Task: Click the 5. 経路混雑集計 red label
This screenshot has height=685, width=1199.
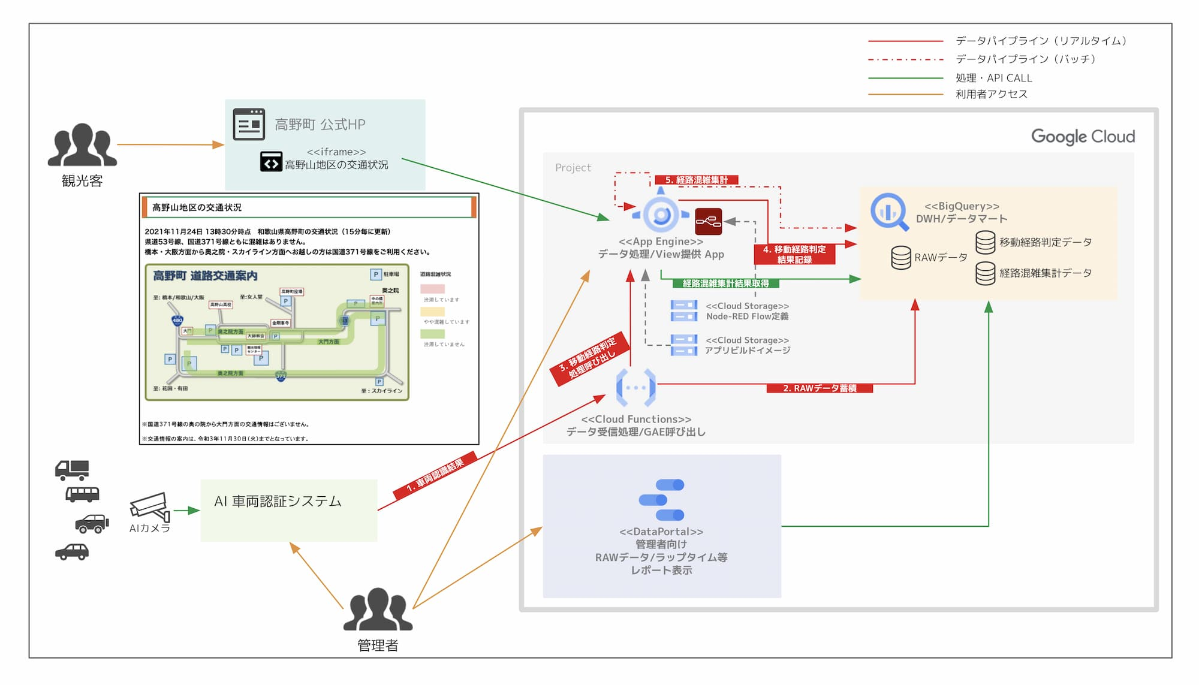Action: (x=697, y=180)
